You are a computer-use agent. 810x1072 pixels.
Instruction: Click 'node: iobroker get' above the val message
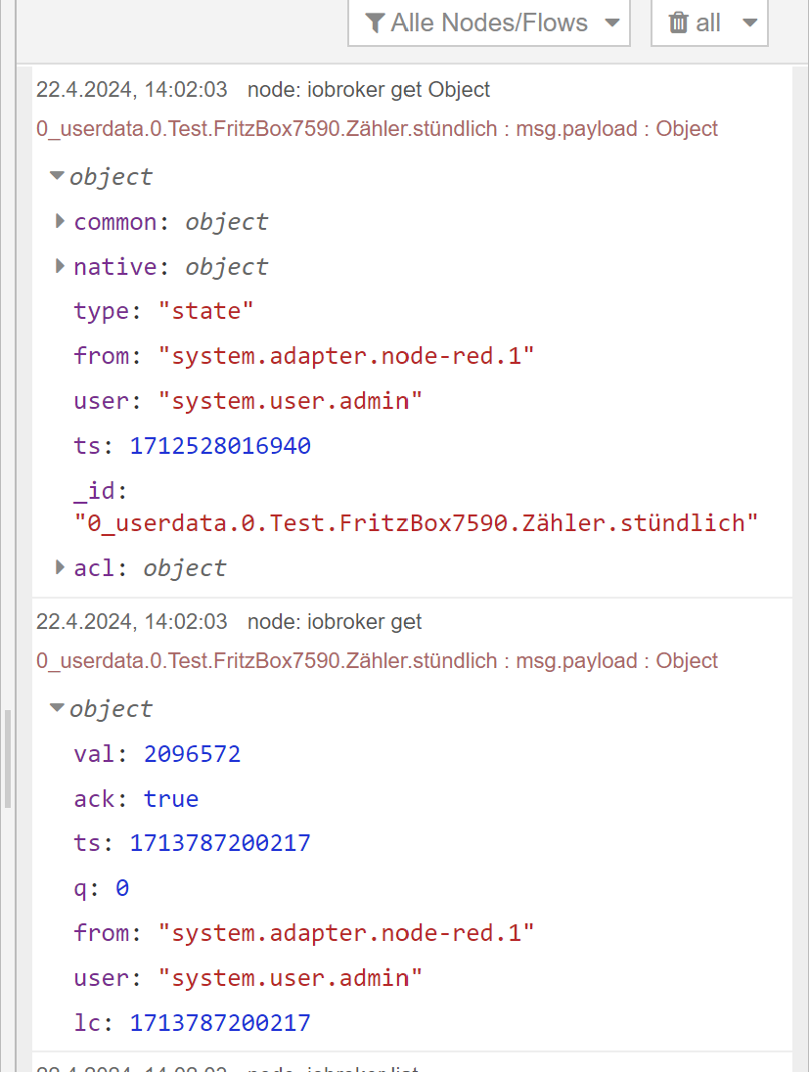coord(335,622)
